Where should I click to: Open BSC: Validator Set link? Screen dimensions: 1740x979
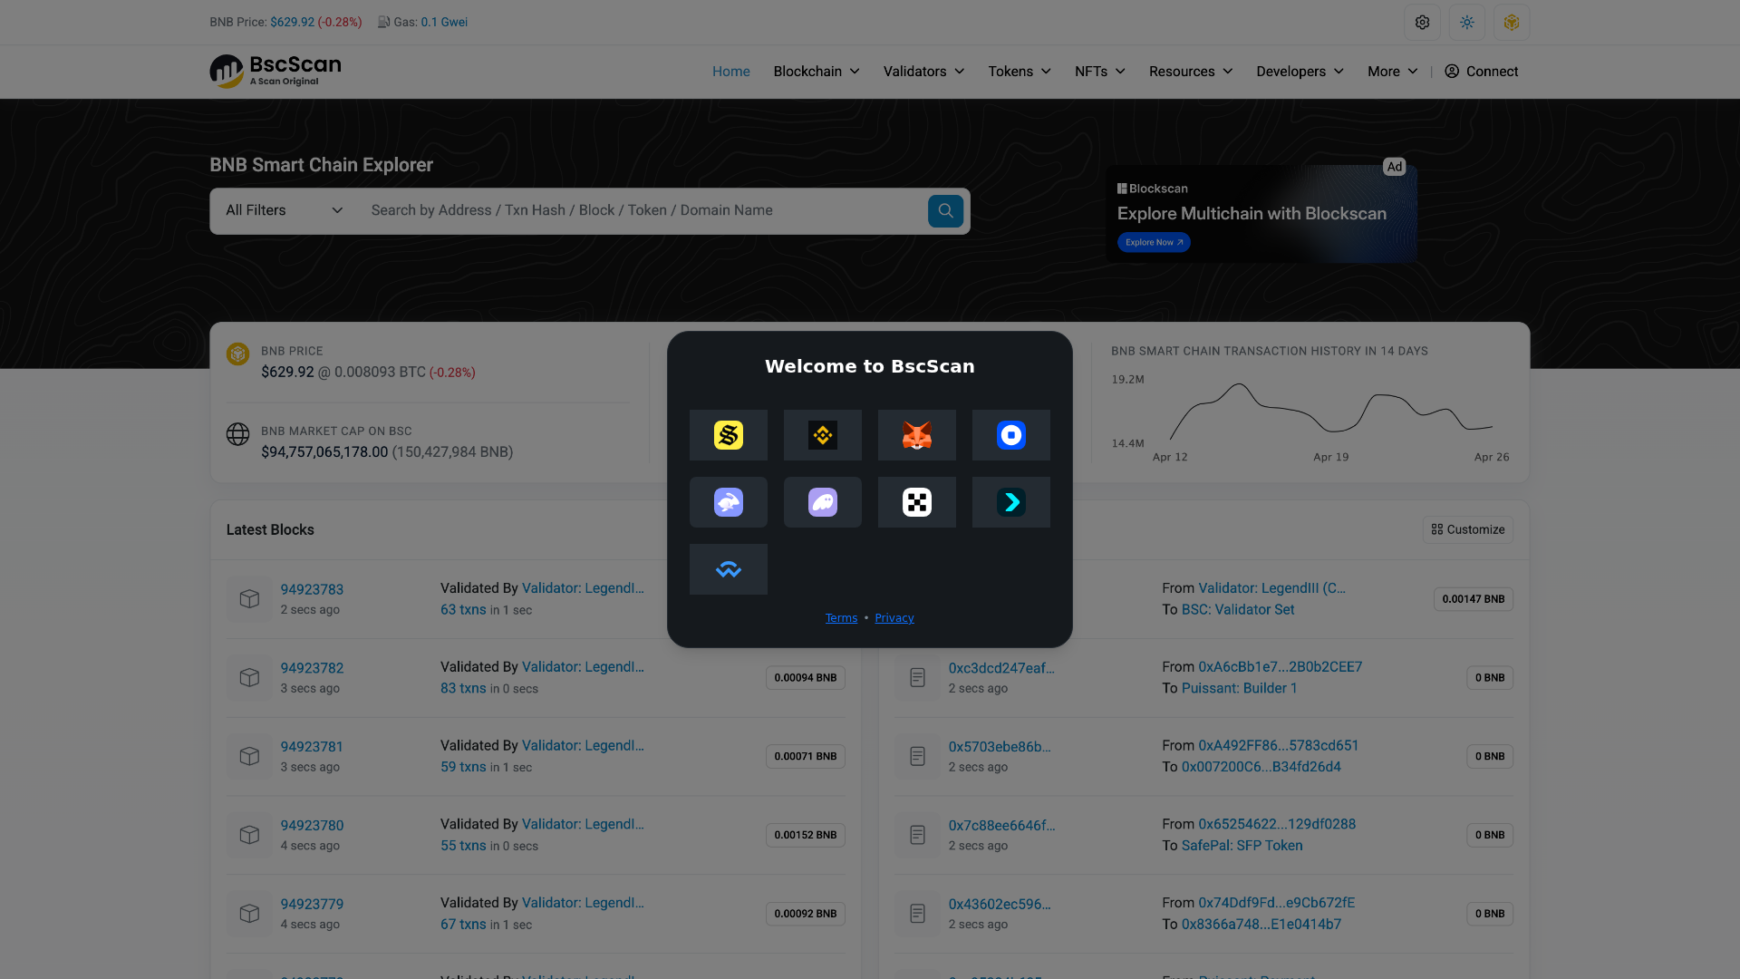(x=1237, y=610)
